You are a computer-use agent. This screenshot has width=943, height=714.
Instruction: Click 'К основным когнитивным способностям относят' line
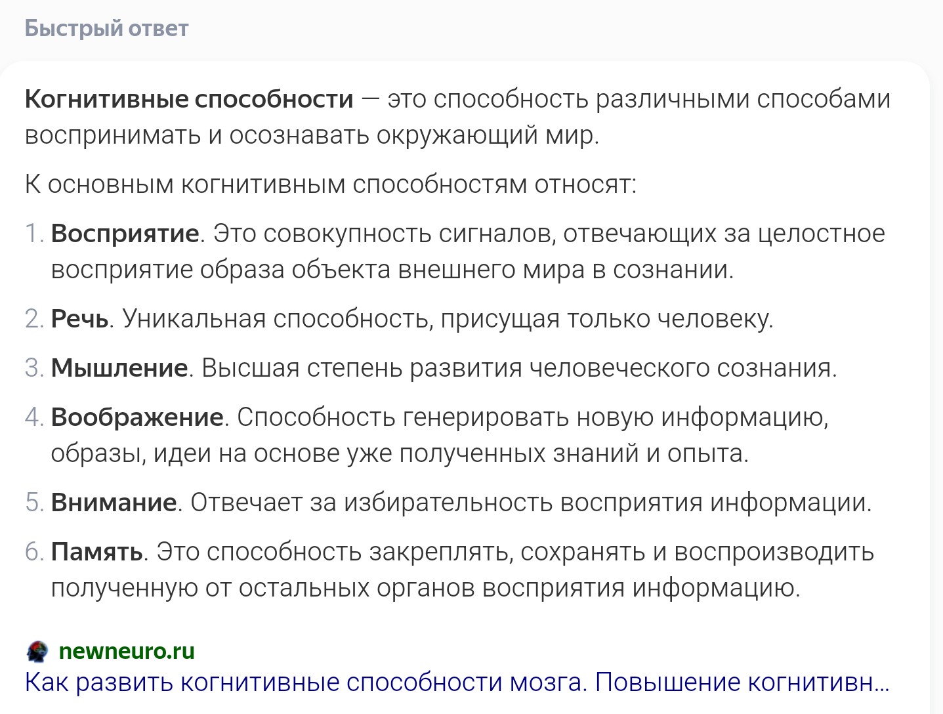[x=331, y=184]
